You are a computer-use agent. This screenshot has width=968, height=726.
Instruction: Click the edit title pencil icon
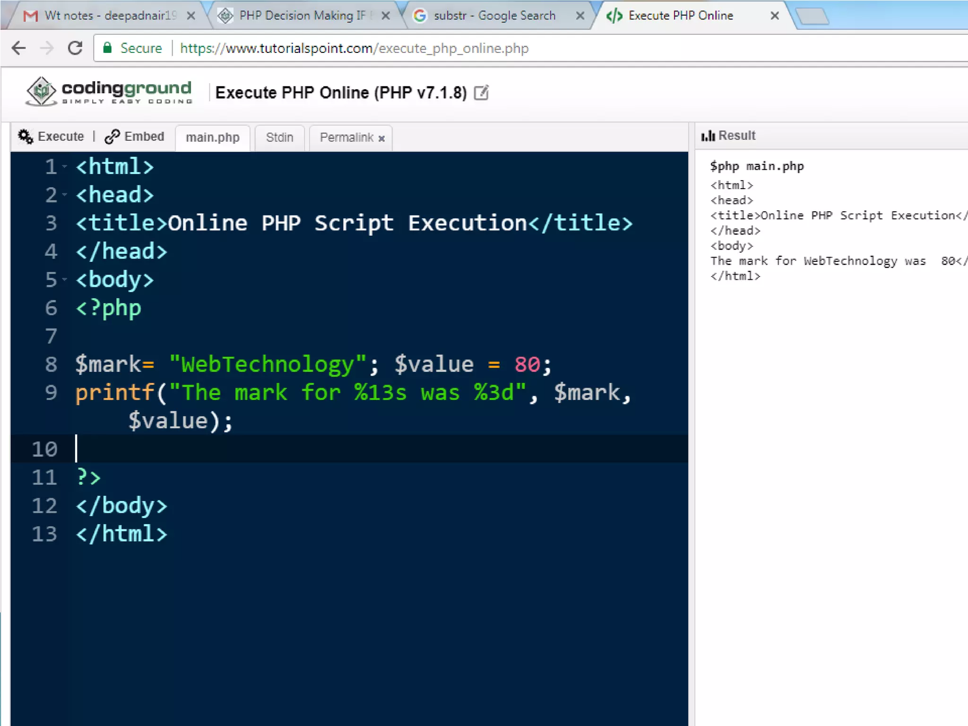point(481,93)
